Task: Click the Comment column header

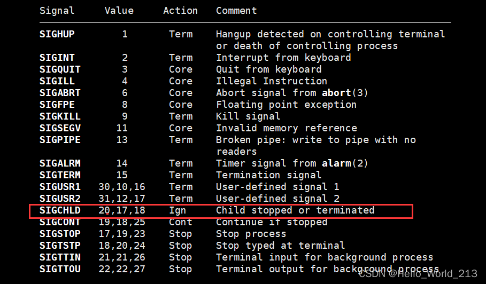Action: (x=236, y=11)
